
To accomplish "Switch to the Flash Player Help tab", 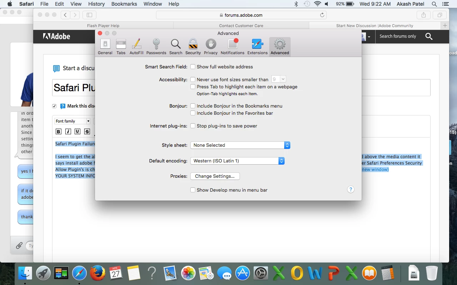I will click(103, 26).
